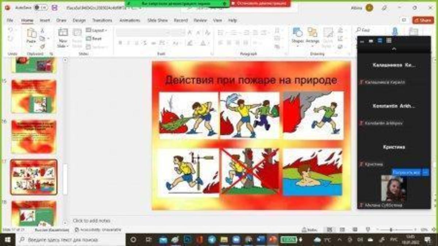Click the font color A icon
Viewport: 438px width, 246px height.
203,43
